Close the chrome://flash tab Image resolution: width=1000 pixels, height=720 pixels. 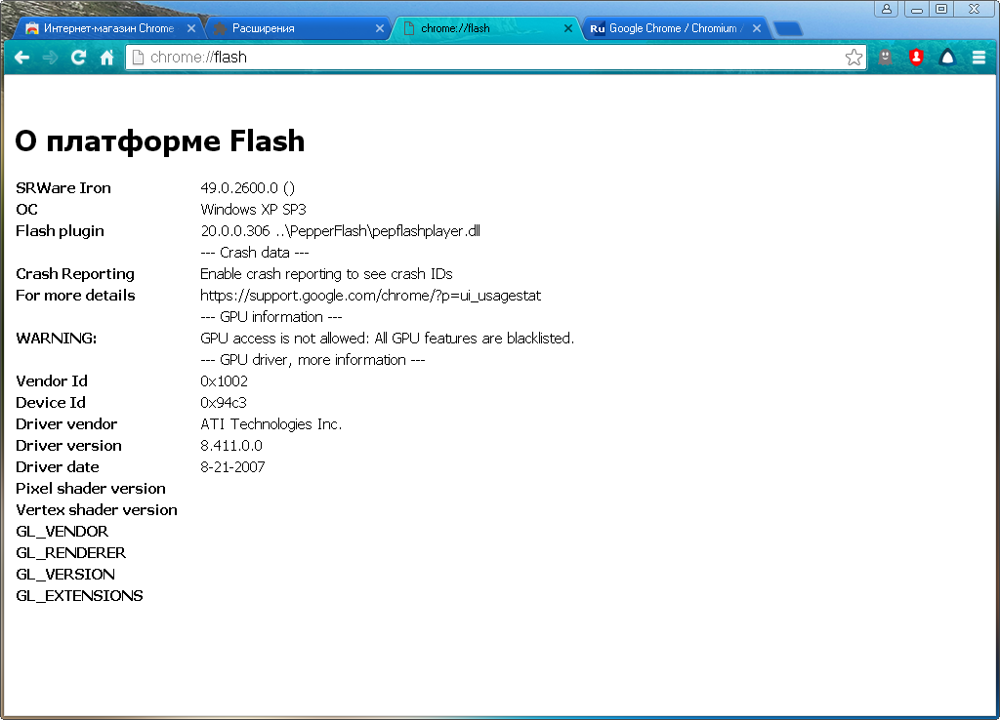[567, 28]
